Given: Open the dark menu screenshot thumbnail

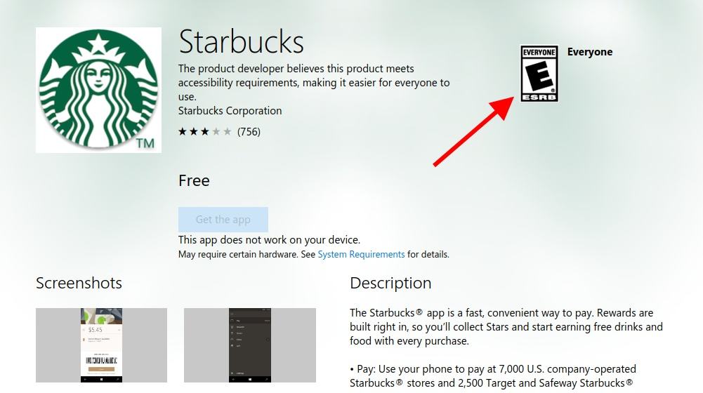Looking at the screenshot, I should point(250,345).
